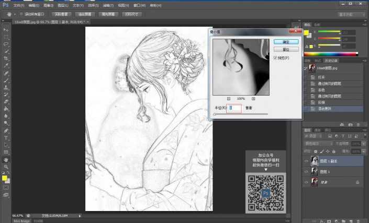Select the Move tool at toolbox top

(x=6, y=30)
